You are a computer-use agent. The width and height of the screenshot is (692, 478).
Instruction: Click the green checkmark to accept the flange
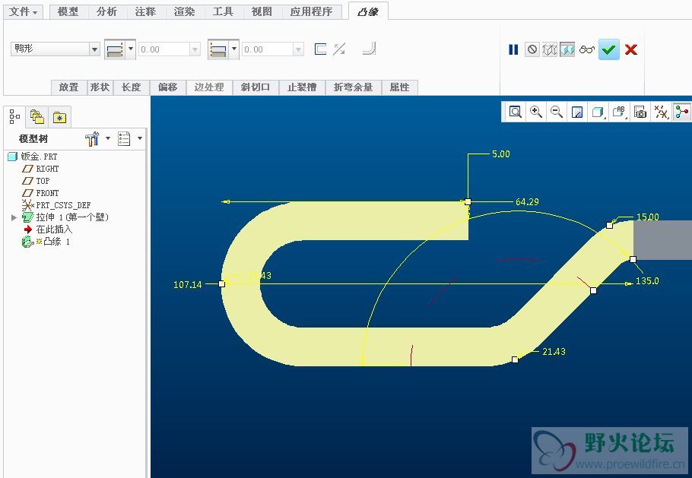click(608, 49)
